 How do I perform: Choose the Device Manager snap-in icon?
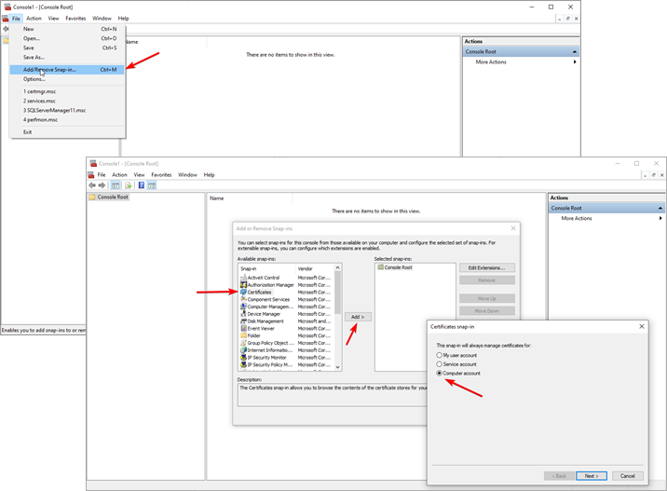coord(243,314)
